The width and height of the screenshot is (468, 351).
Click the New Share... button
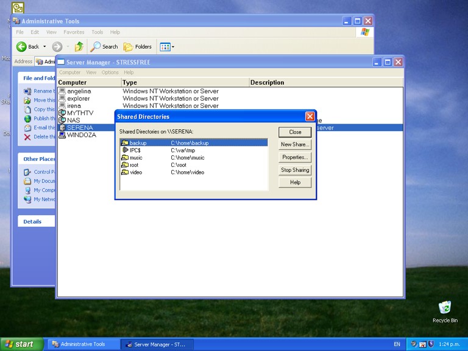click(295, 144)
